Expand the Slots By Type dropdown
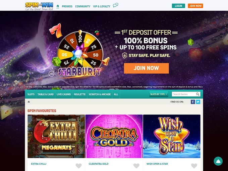The width and height of the screenshot is (228, 171). (159, 94)
